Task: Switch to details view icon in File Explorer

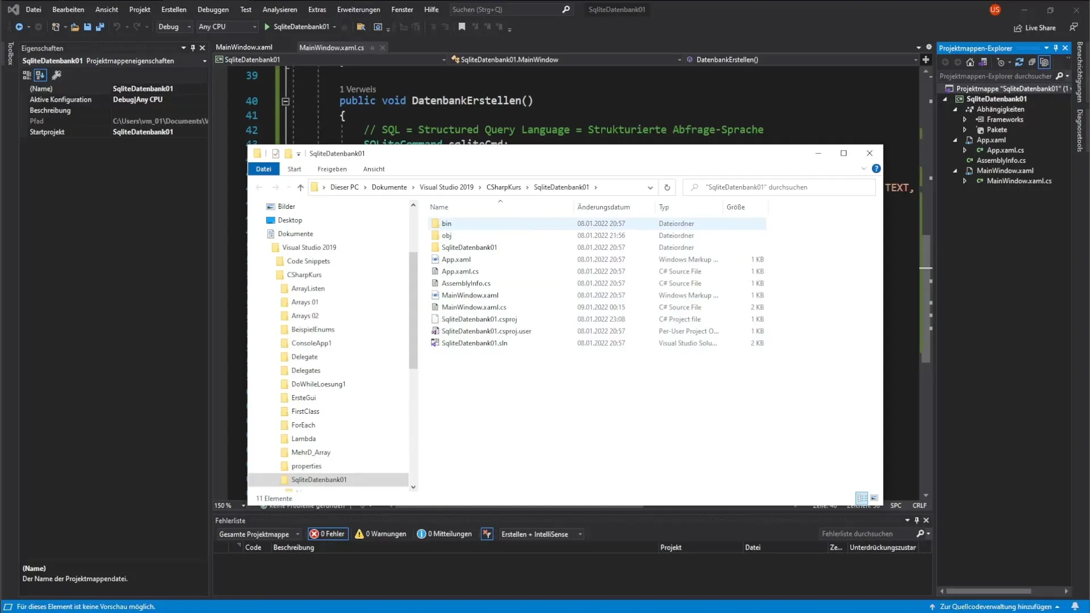Action: pos(862,498)
